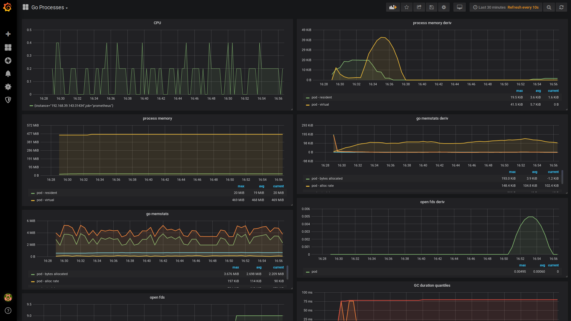Open the open fds deriv panel menu
Screen dimensions: 571x321
[x=432, y=202]
